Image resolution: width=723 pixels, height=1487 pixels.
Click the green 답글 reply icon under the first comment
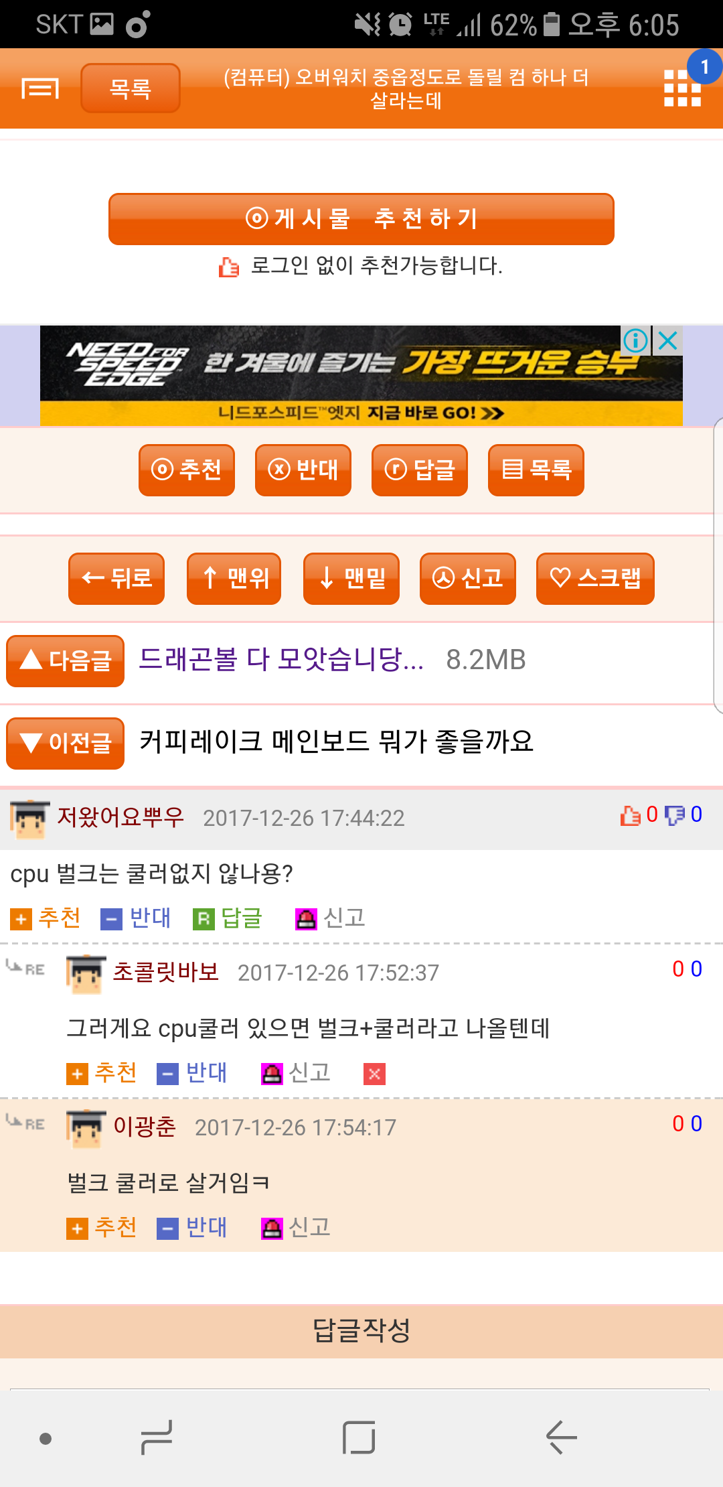coord(204,919)
